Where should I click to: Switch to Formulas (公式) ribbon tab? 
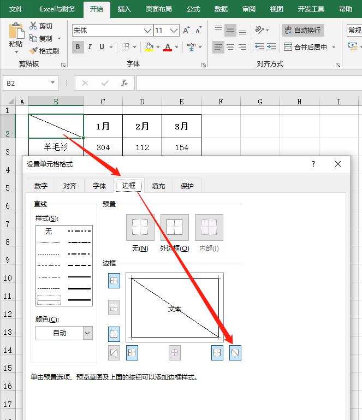click(193, 9)
